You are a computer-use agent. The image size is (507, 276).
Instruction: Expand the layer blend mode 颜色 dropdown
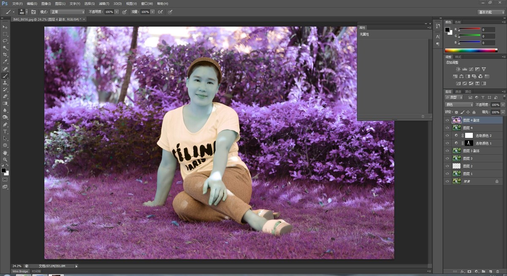[459, 105]
